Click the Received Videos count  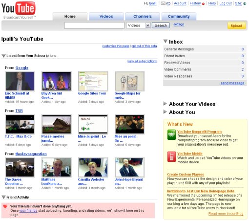point(243,63)
